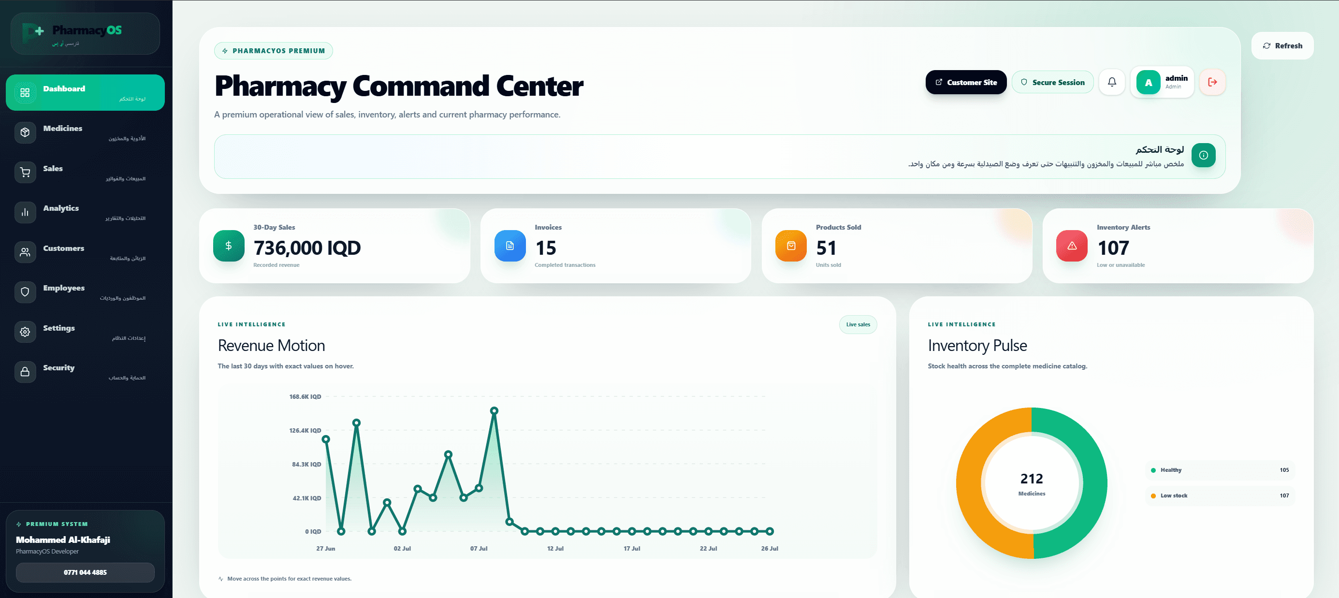Screen dimensions: 1339x598
Task: Click the notification bell icon
Action: coord(1112,82)
